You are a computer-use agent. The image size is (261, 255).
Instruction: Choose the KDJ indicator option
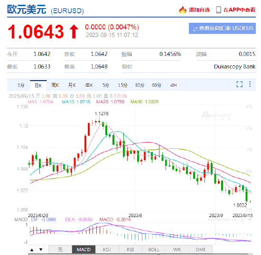[x=107, y=249]
